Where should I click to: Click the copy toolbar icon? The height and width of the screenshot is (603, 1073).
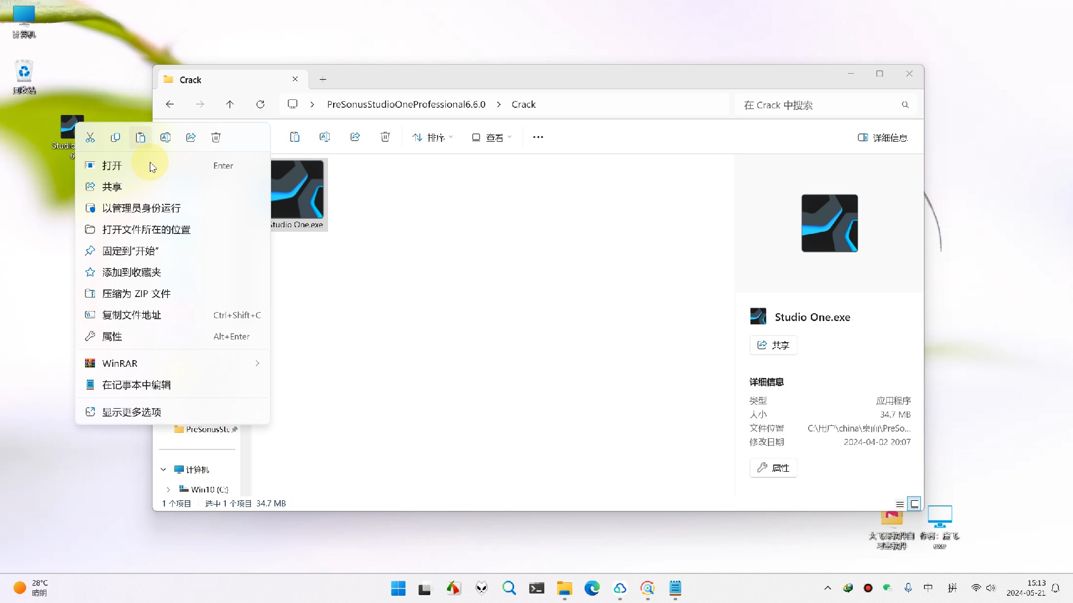[115, 137]
